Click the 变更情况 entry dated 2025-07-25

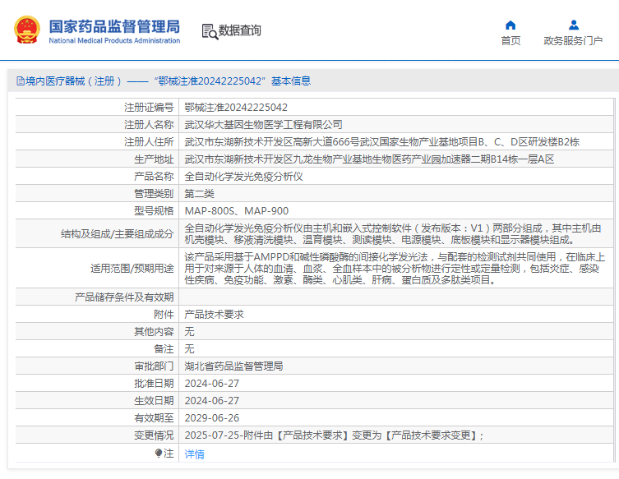click(334, 435)
